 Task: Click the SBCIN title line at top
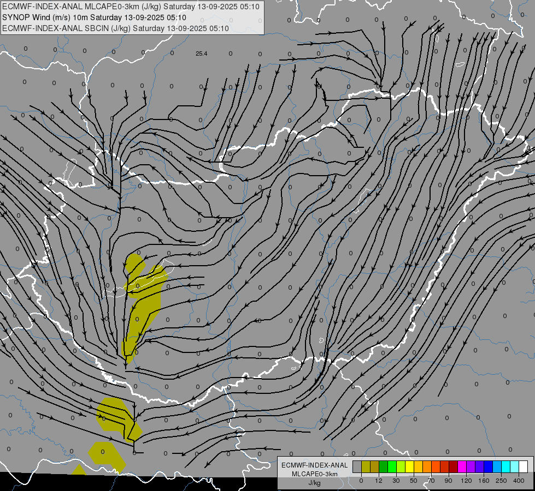(115, 28)
